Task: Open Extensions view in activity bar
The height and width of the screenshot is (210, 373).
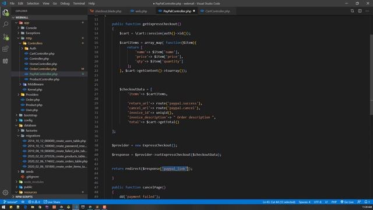Action: pyautogui.click(x=5, y=49)
